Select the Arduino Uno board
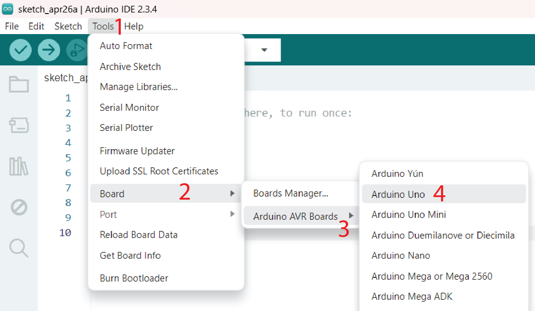The image size is (535, 311). tap(444, 194)
